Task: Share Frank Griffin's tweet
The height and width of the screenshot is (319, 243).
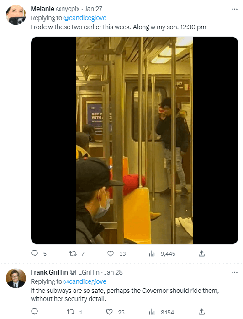Action: click(201, 312)
